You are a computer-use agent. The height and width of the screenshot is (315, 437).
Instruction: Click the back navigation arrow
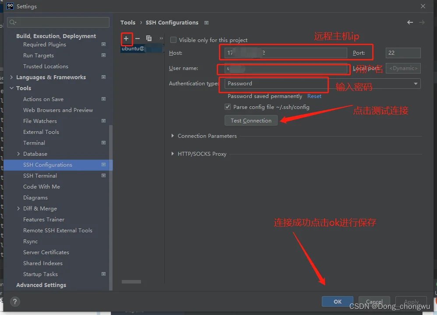coord(410,22)
